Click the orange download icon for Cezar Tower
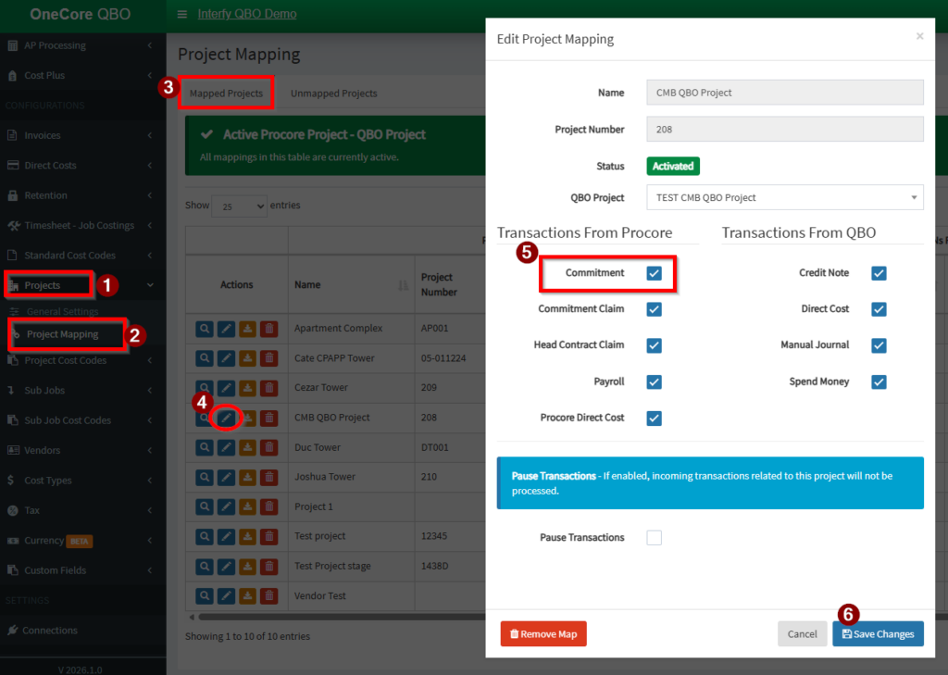The height and width of the screenshot is (675, 948). click(x=247, y=388)
